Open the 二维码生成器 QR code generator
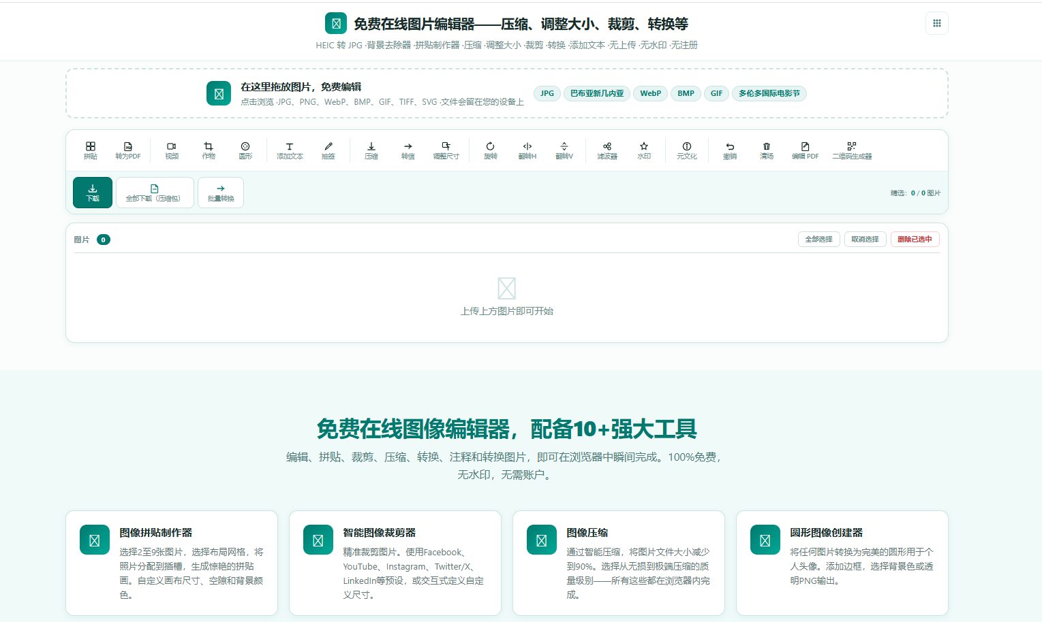 (x=852, y=150)
